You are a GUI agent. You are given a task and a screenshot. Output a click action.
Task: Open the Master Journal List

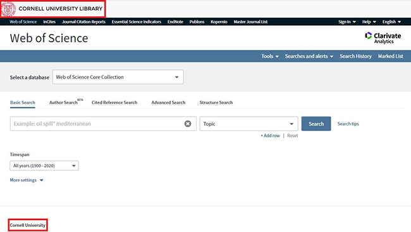tap(250, 21)
